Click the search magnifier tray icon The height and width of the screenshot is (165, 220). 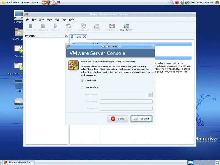(172, 2)
